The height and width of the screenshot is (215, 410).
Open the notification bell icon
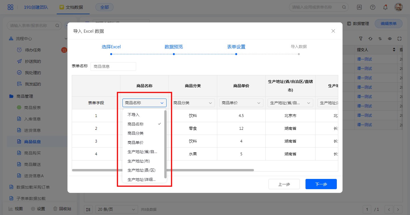[x=385, y=7]
